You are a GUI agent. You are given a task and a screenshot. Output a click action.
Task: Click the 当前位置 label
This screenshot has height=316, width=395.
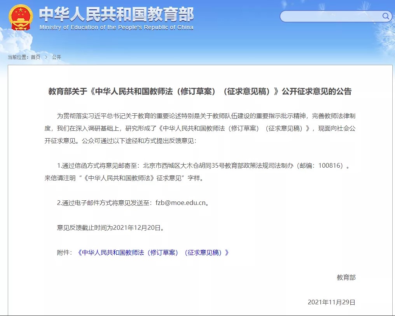coord(17,57)
